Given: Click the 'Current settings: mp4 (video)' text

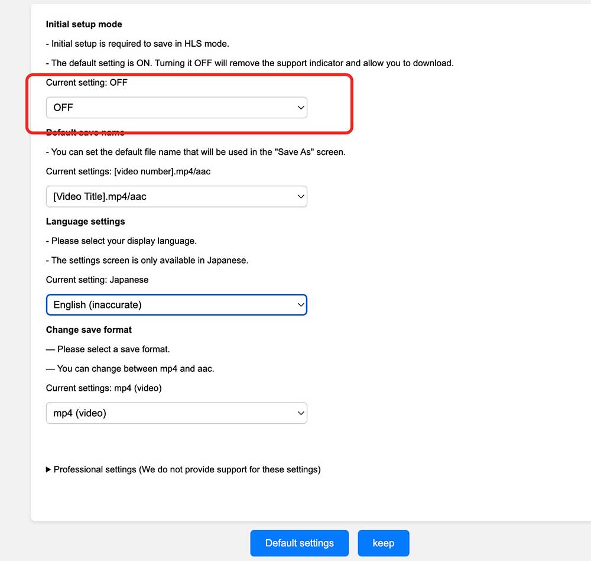Looking at the screenshot, I should click(x=104, y=388).
